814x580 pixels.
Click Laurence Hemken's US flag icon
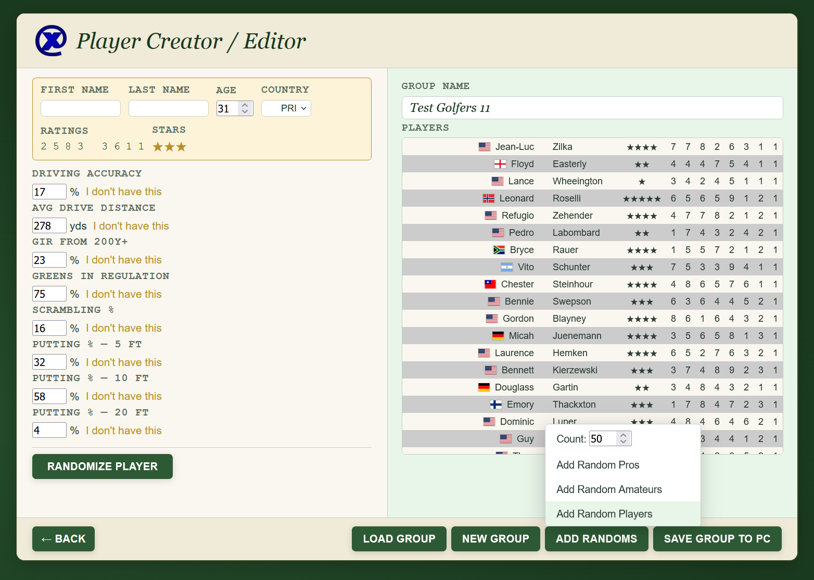pos(484,353)
